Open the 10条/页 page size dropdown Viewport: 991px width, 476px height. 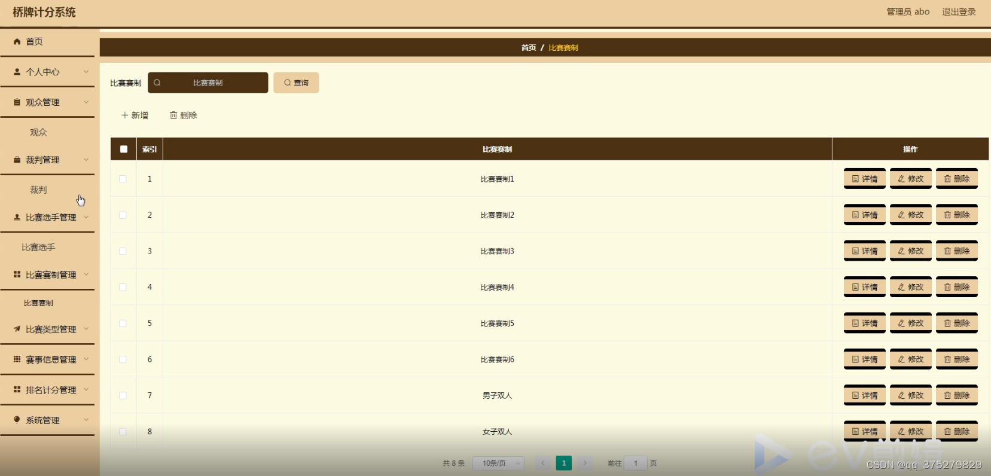499,463
